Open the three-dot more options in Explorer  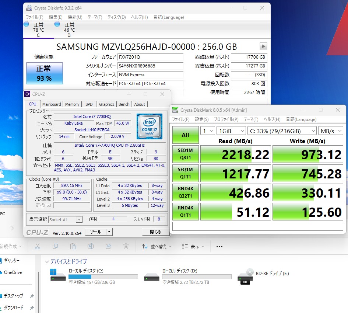219,246
